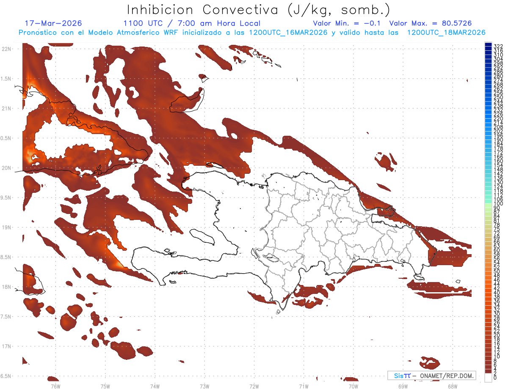Screen dimensions: 508x392
Task: Click the longitude label '76W'
Action: click(55, 386)
